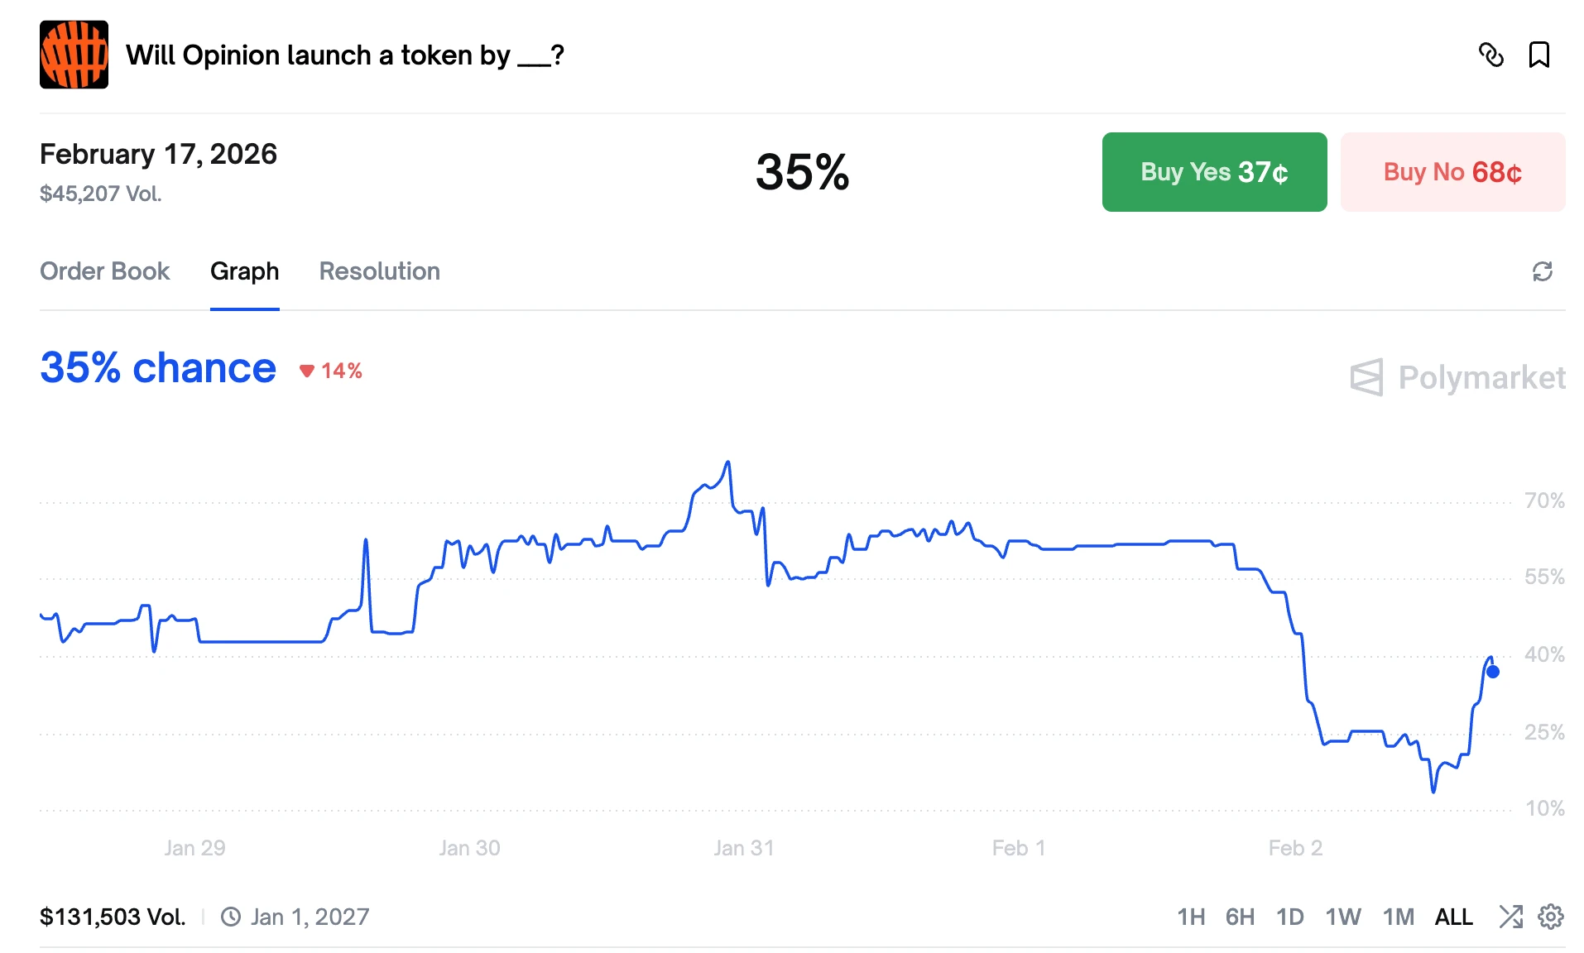This screenshot has width=1584, height=953.
Task: Refresh the graph data
Action: click(x=1542, y=271)
